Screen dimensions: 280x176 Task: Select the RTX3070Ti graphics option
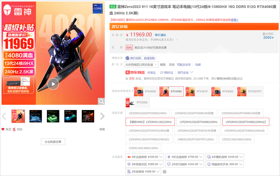[x=250, y=91]
